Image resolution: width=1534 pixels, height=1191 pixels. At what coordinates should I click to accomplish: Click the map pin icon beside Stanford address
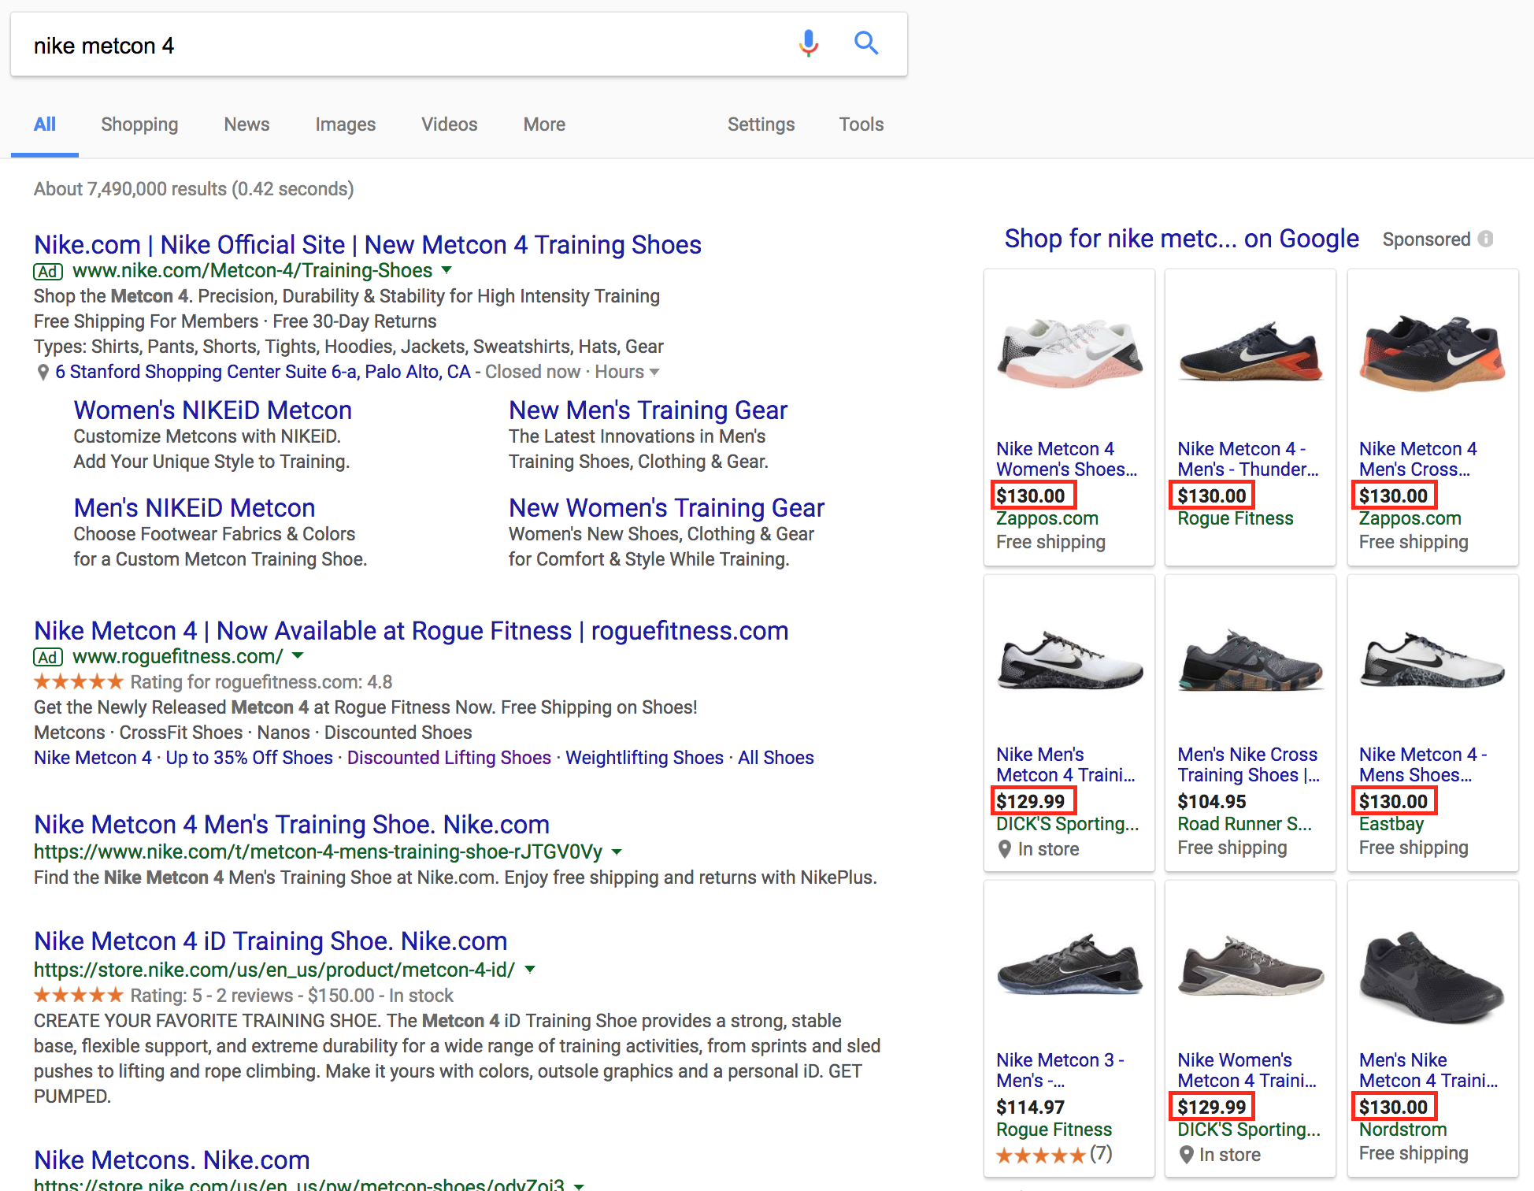coord(43,372)
